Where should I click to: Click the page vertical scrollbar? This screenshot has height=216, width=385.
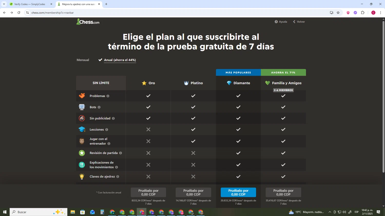tap(383, 97)
